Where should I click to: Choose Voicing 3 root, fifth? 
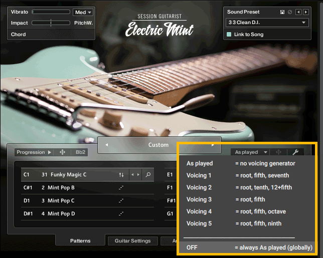tap(247, 199)
